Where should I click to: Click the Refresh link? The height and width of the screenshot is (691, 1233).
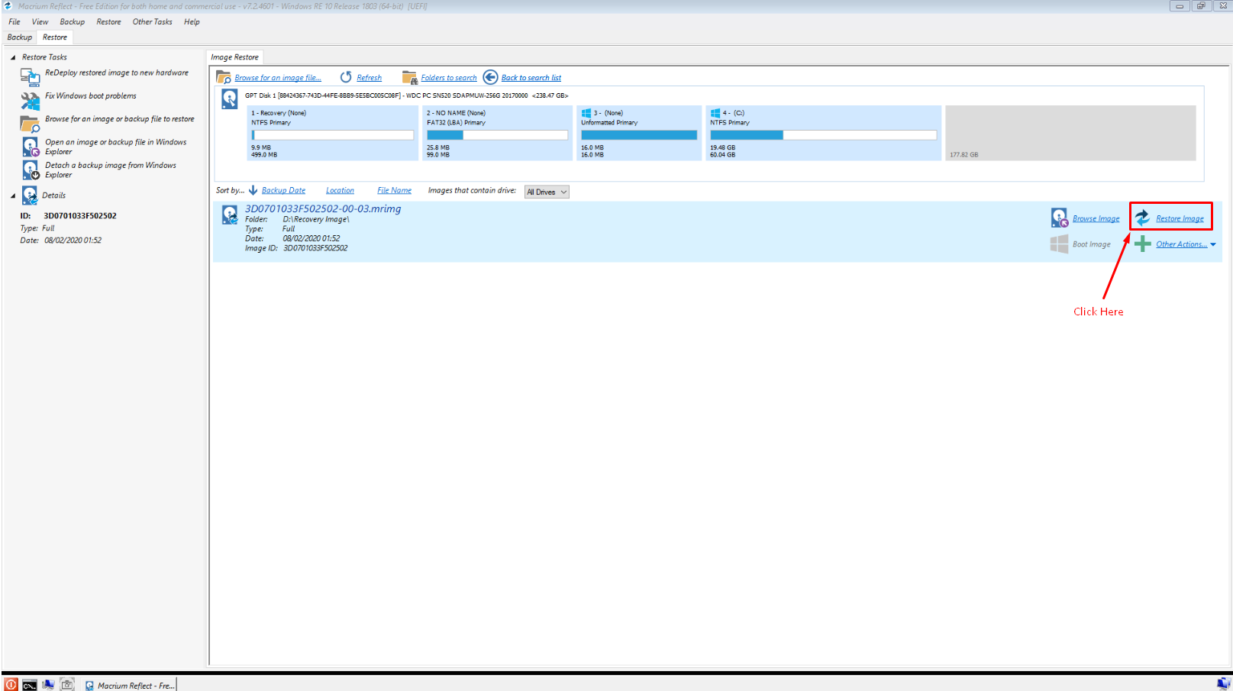point(369,78)
